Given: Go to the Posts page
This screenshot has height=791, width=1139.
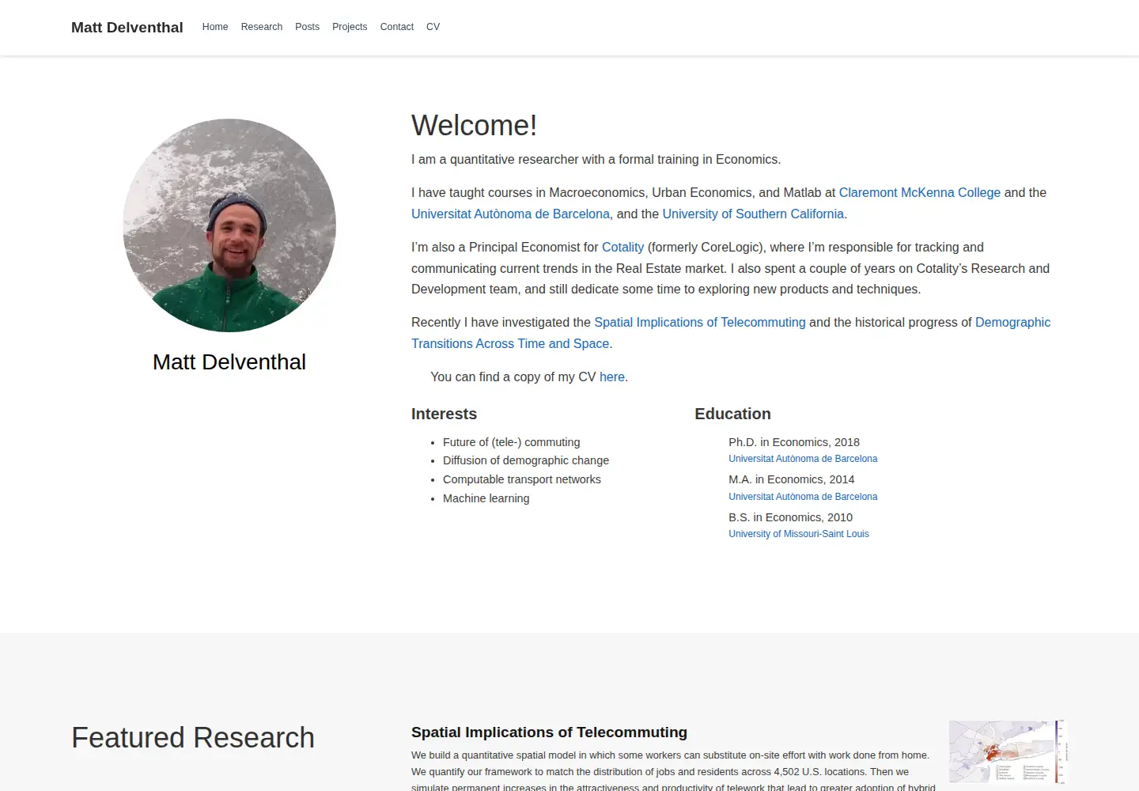Looking at the screenshot, I should click(307, 27).
